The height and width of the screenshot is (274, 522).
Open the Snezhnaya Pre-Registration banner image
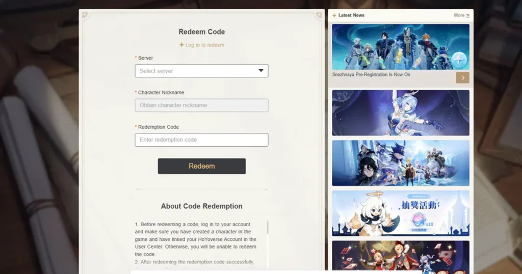(x=401, y=46)
